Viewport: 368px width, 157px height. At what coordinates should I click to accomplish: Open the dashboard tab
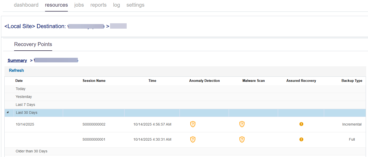point(26,5)
